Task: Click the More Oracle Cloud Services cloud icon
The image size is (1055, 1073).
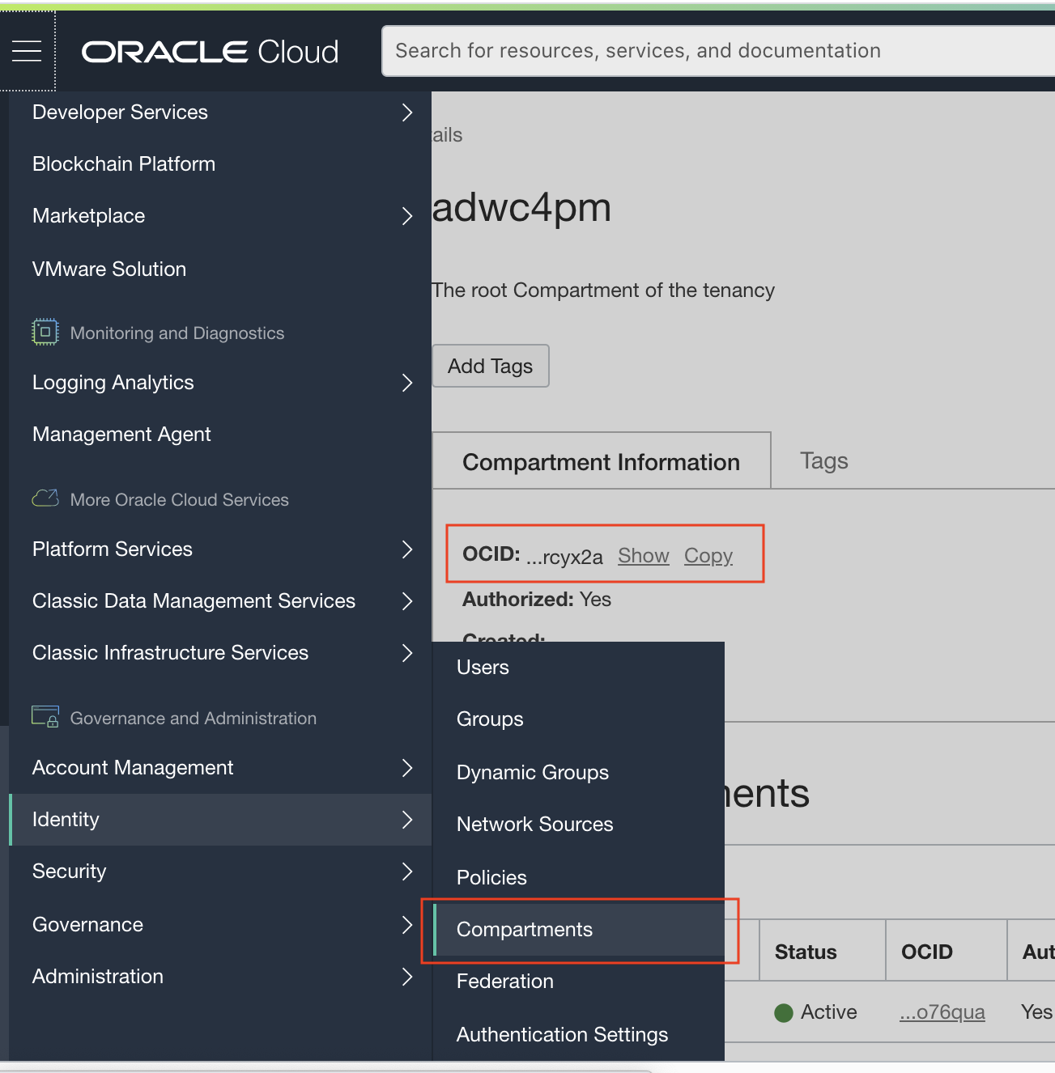Action: coord(45,498)
